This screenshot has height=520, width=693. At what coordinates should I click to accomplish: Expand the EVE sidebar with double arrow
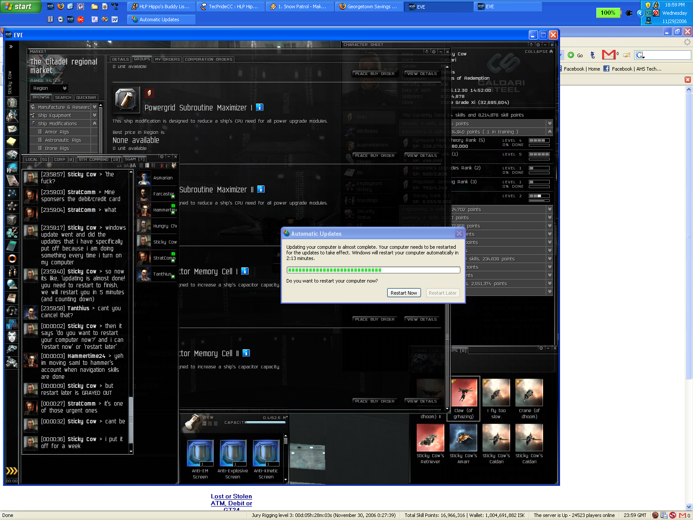pos(11,46)
